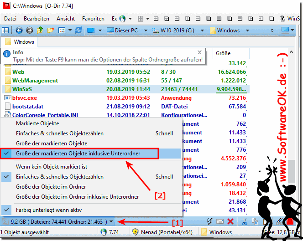Open the Ansicht menu
This screenshot has height=241, width=303.
tap(66, 19)
